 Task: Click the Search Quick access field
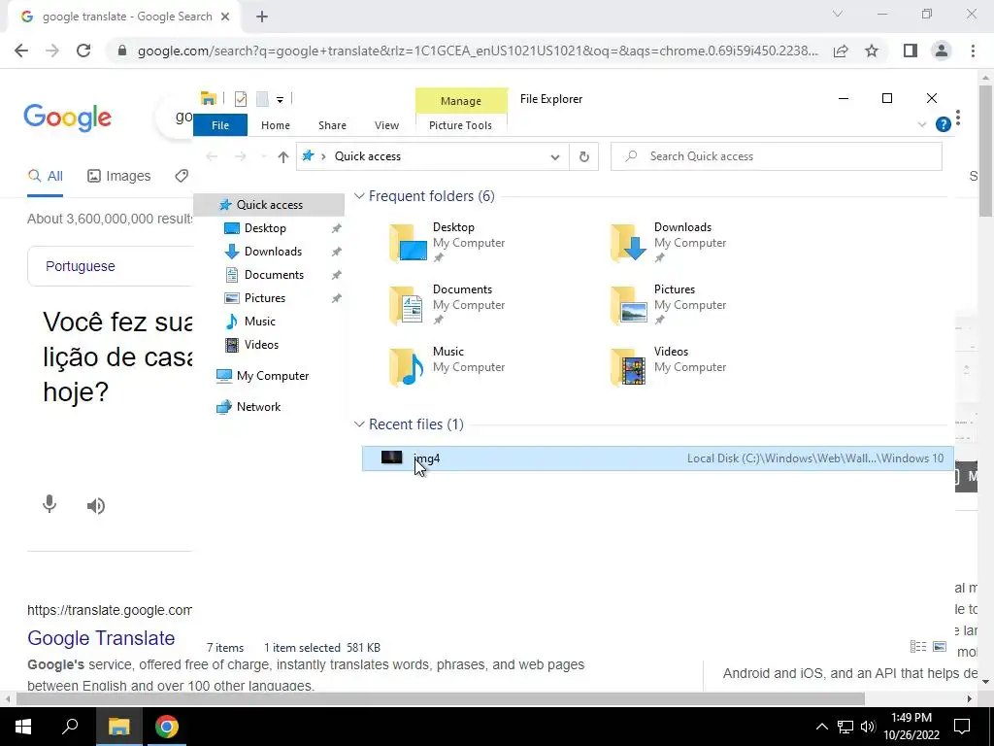(x=776, y=156)
